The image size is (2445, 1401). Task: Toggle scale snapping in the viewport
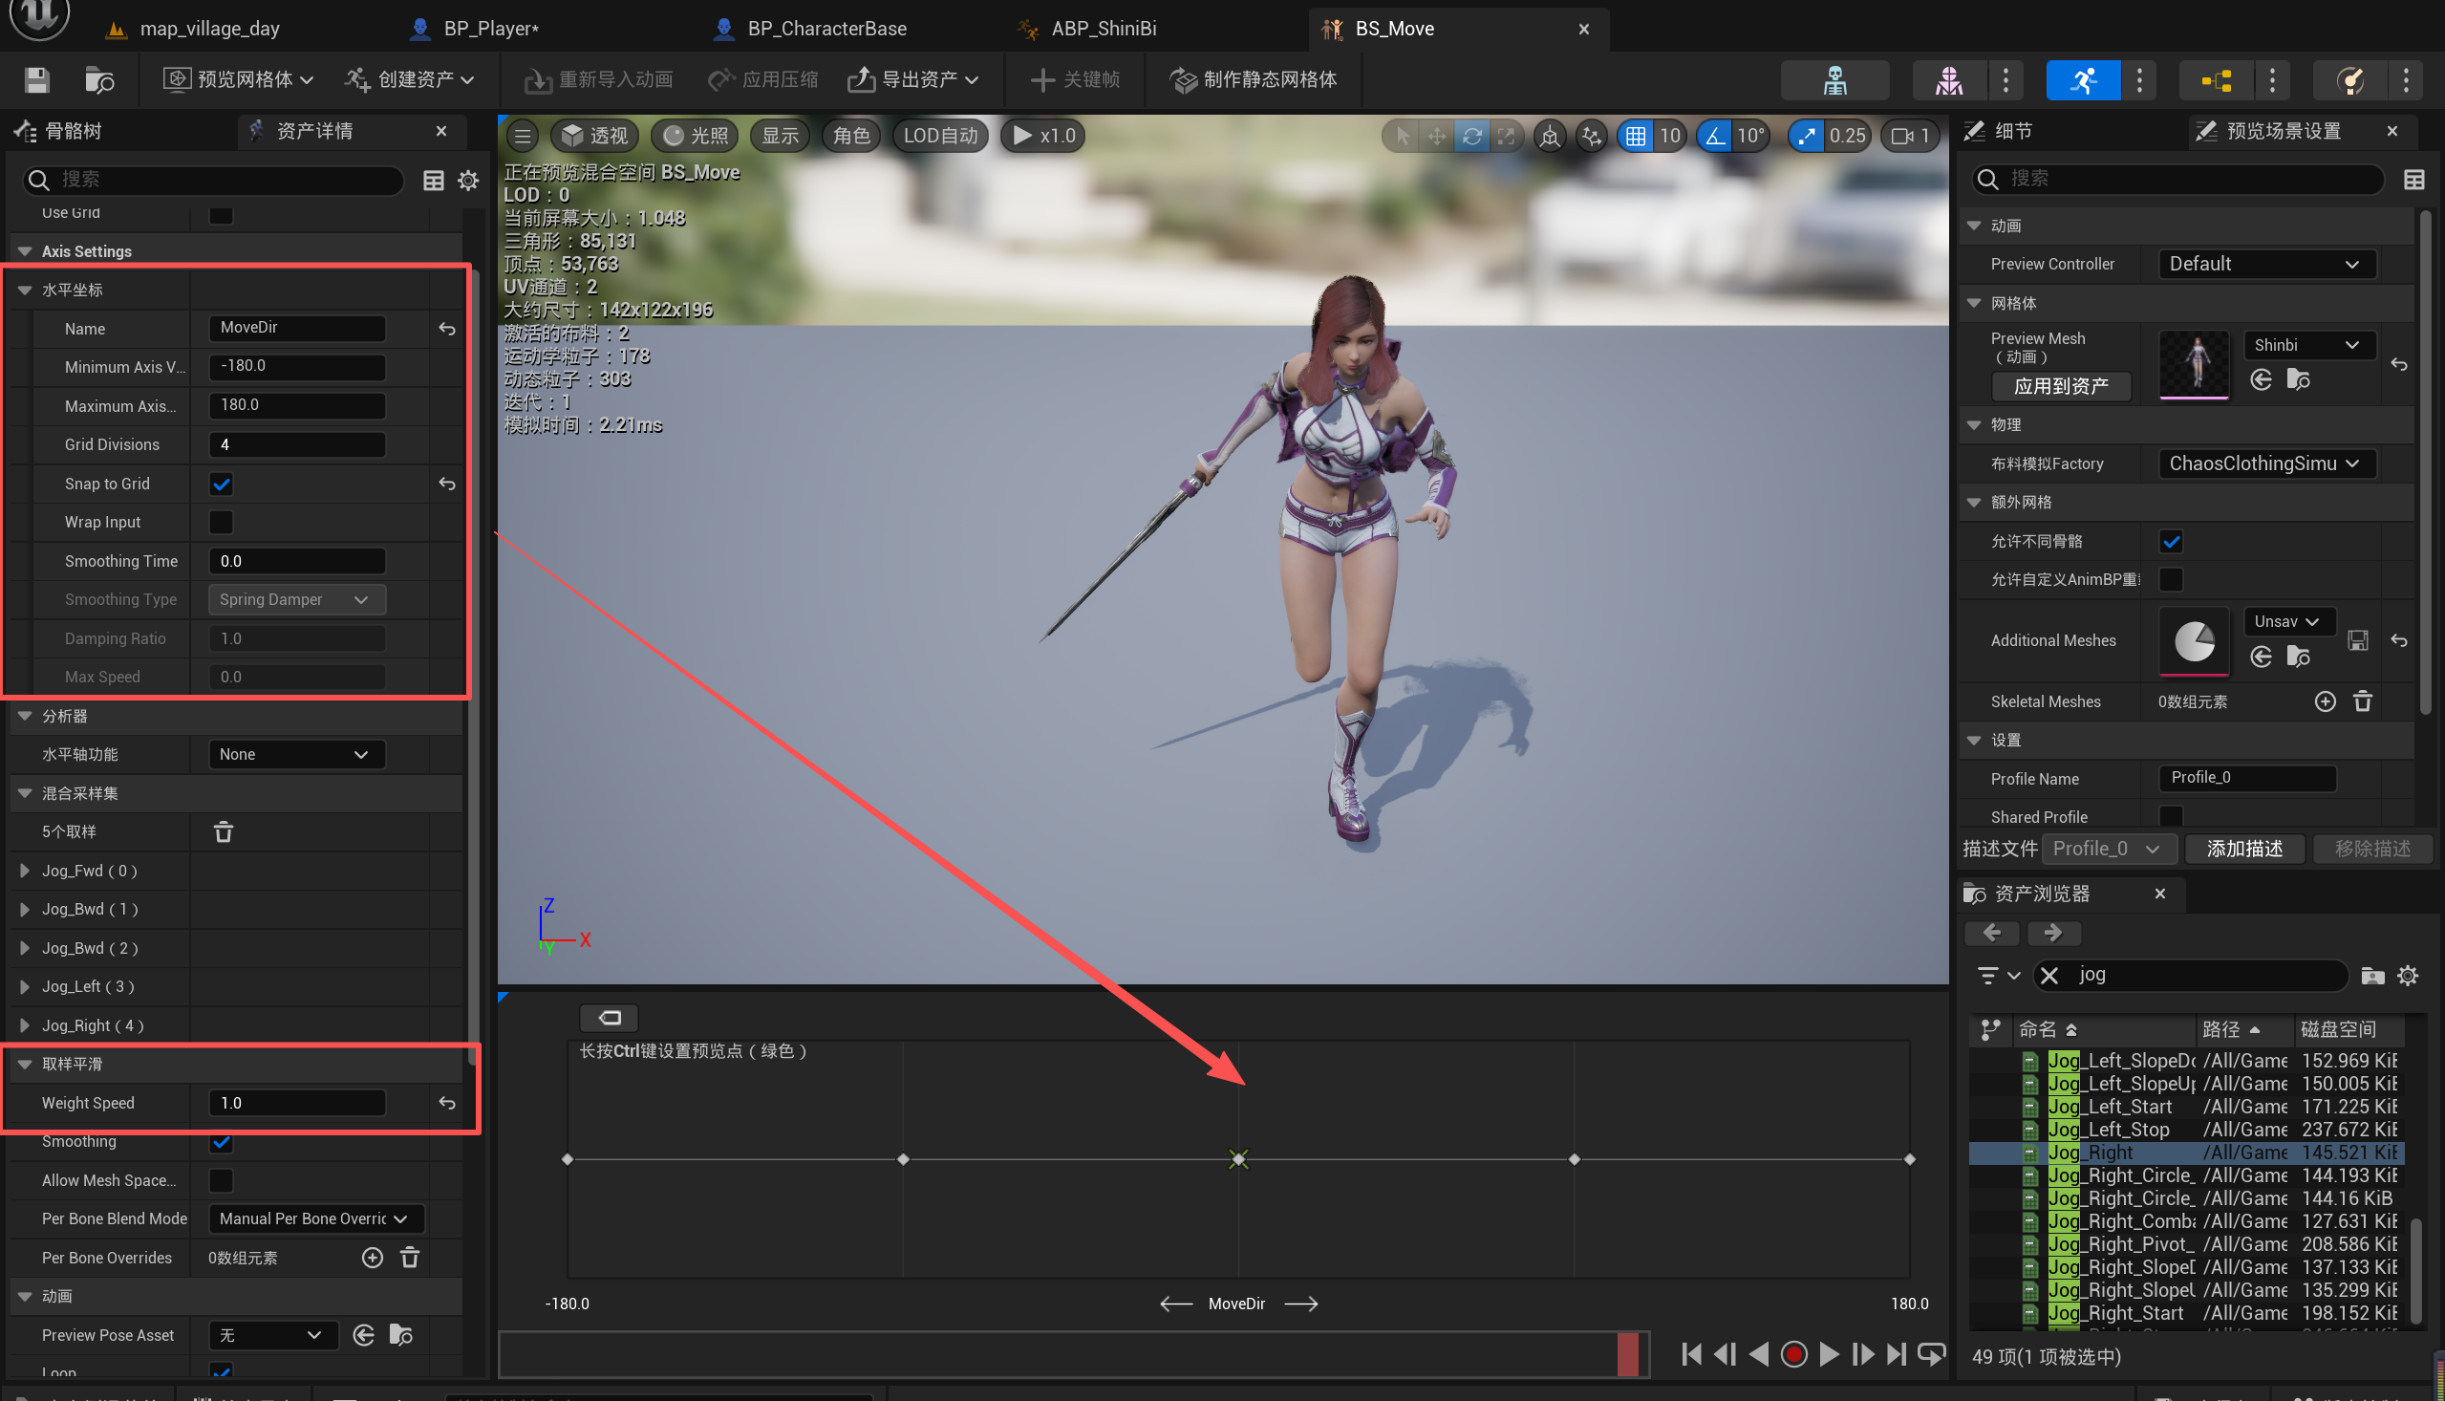point(1806,136)
